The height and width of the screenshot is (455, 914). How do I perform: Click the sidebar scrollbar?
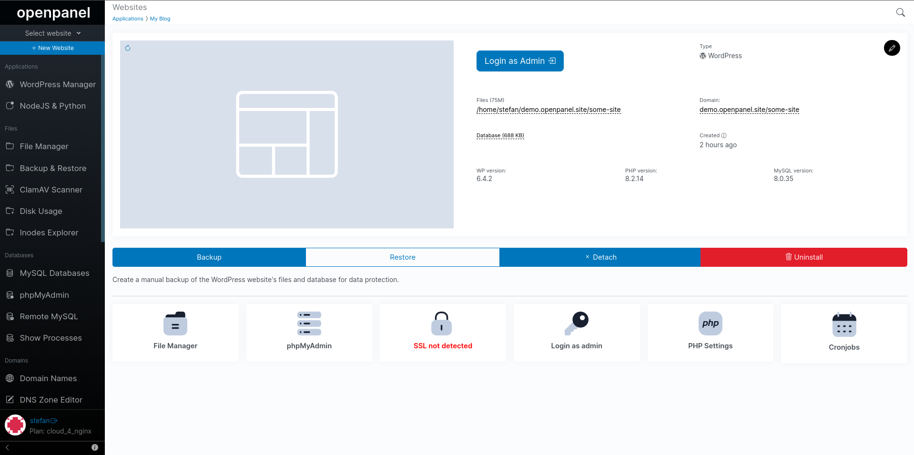102,148
